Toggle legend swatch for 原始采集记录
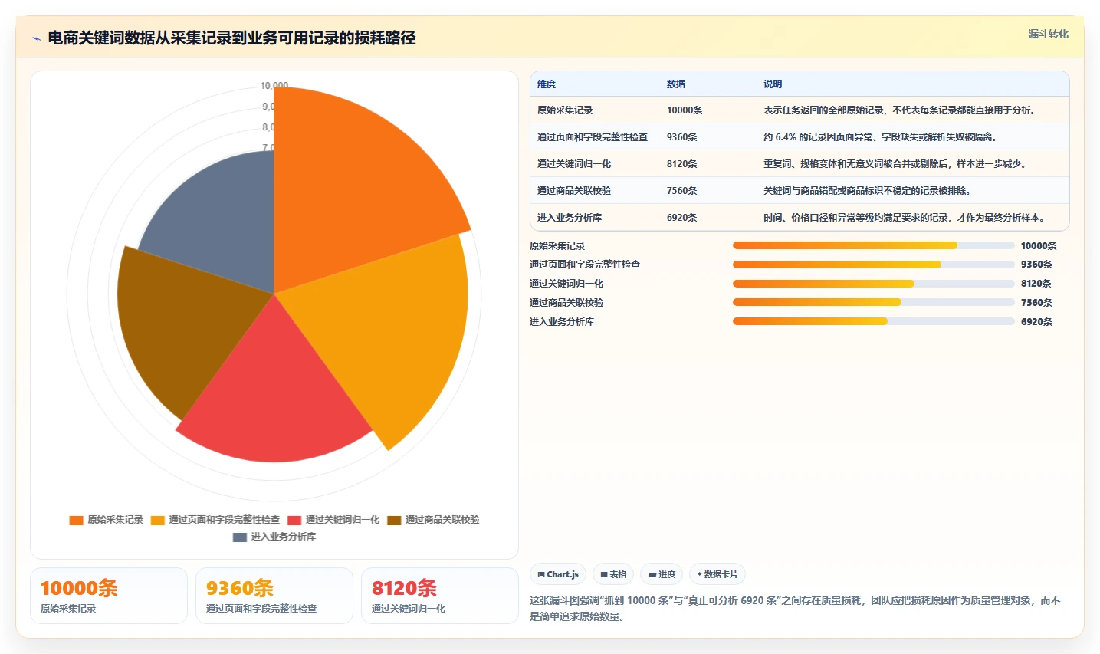The height and width of the screenshot is (654, 1100). tap(76, 520)
